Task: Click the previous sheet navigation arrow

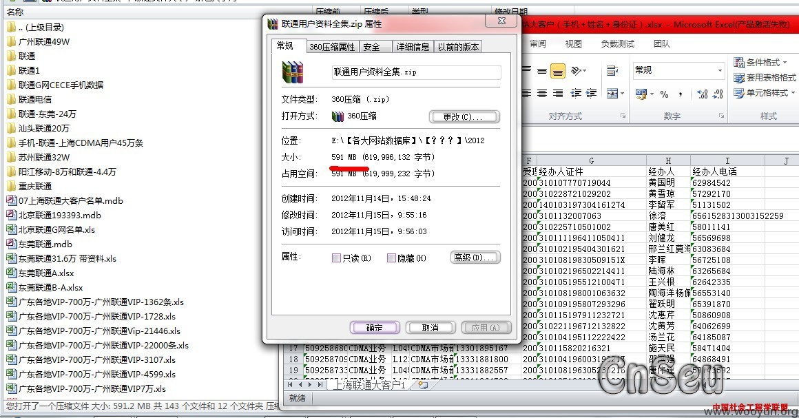Action: pos(300,385)
